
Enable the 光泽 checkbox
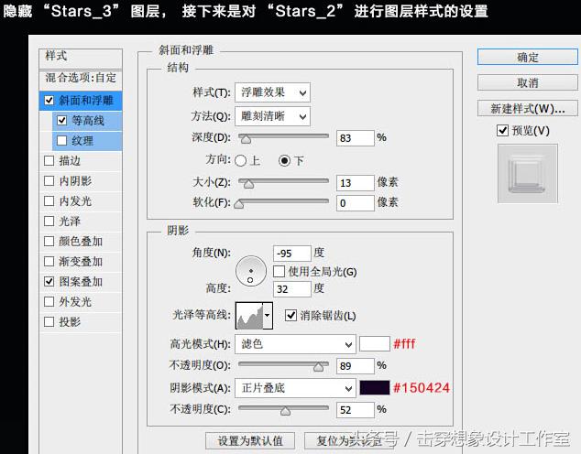(49, 222)
